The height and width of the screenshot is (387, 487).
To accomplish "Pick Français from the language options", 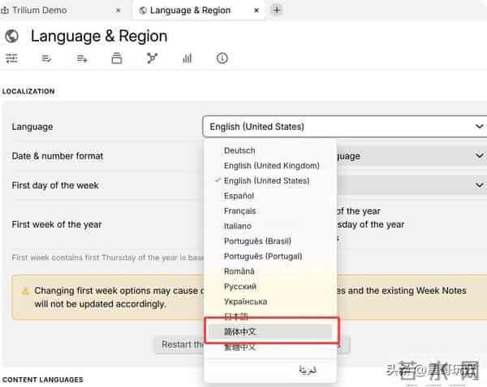I will coord(239,211).
